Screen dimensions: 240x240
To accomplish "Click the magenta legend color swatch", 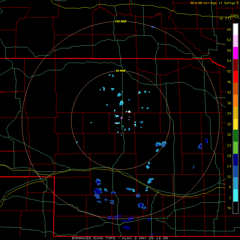I will [x=235, y=53].
